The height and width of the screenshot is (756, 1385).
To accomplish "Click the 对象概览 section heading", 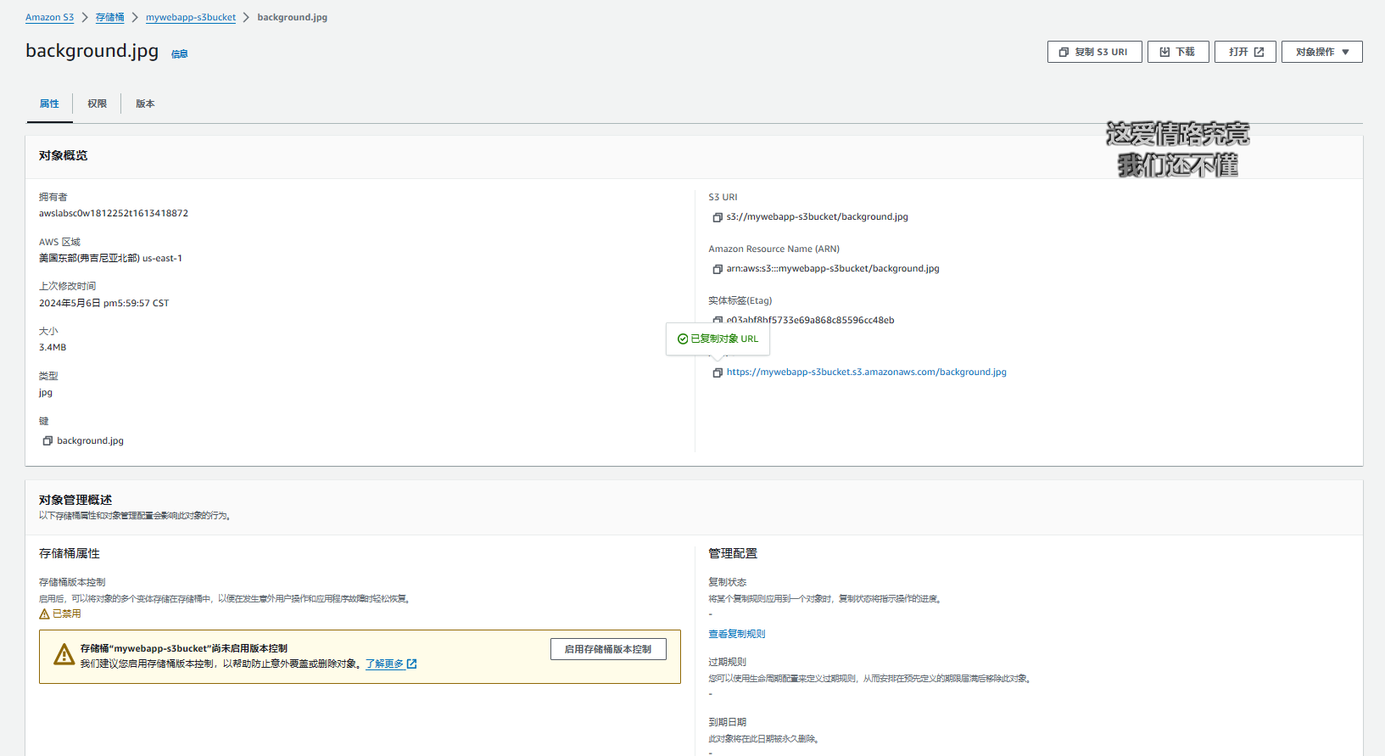I will (x=63, y=155).
